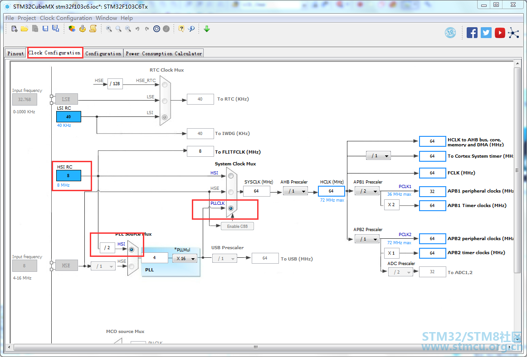Select LSI radio in RTC Clock Mux
The image size is (527, 357).
165,117
